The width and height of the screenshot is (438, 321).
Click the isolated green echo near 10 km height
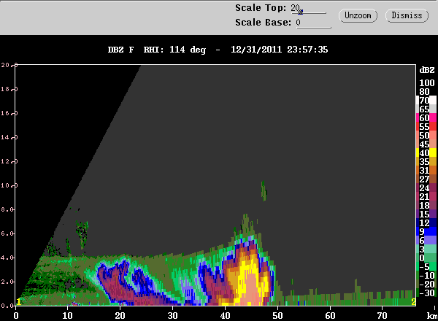tap(264, 190)
